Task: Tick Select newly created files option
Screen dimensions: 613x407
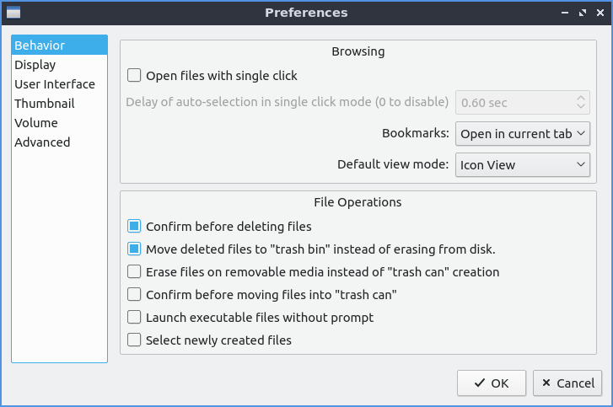Action: click(134, 340)
